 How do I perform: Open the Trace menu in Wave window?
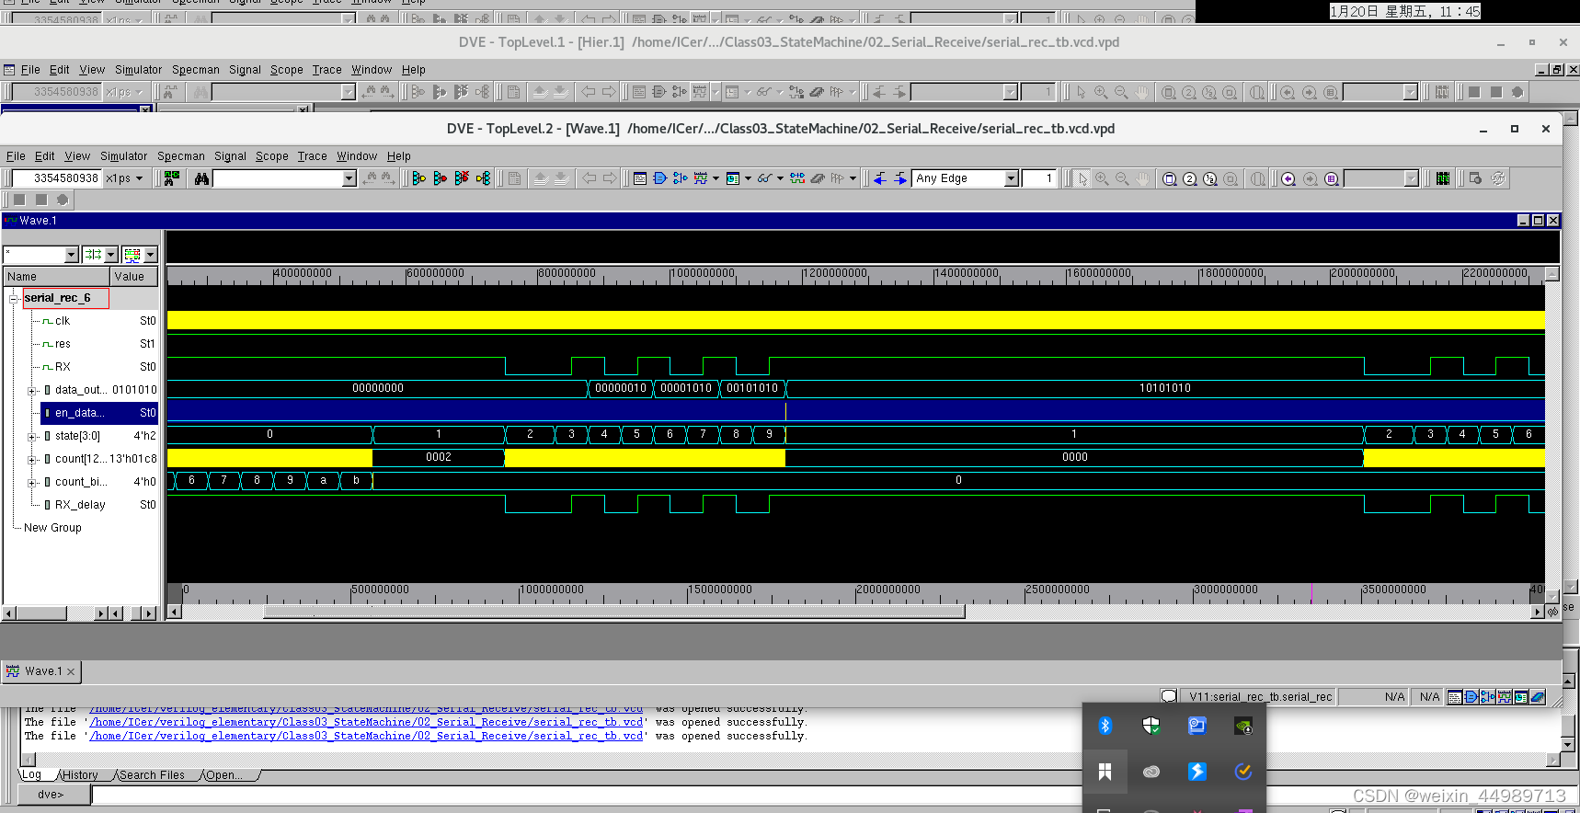[312, 156]
